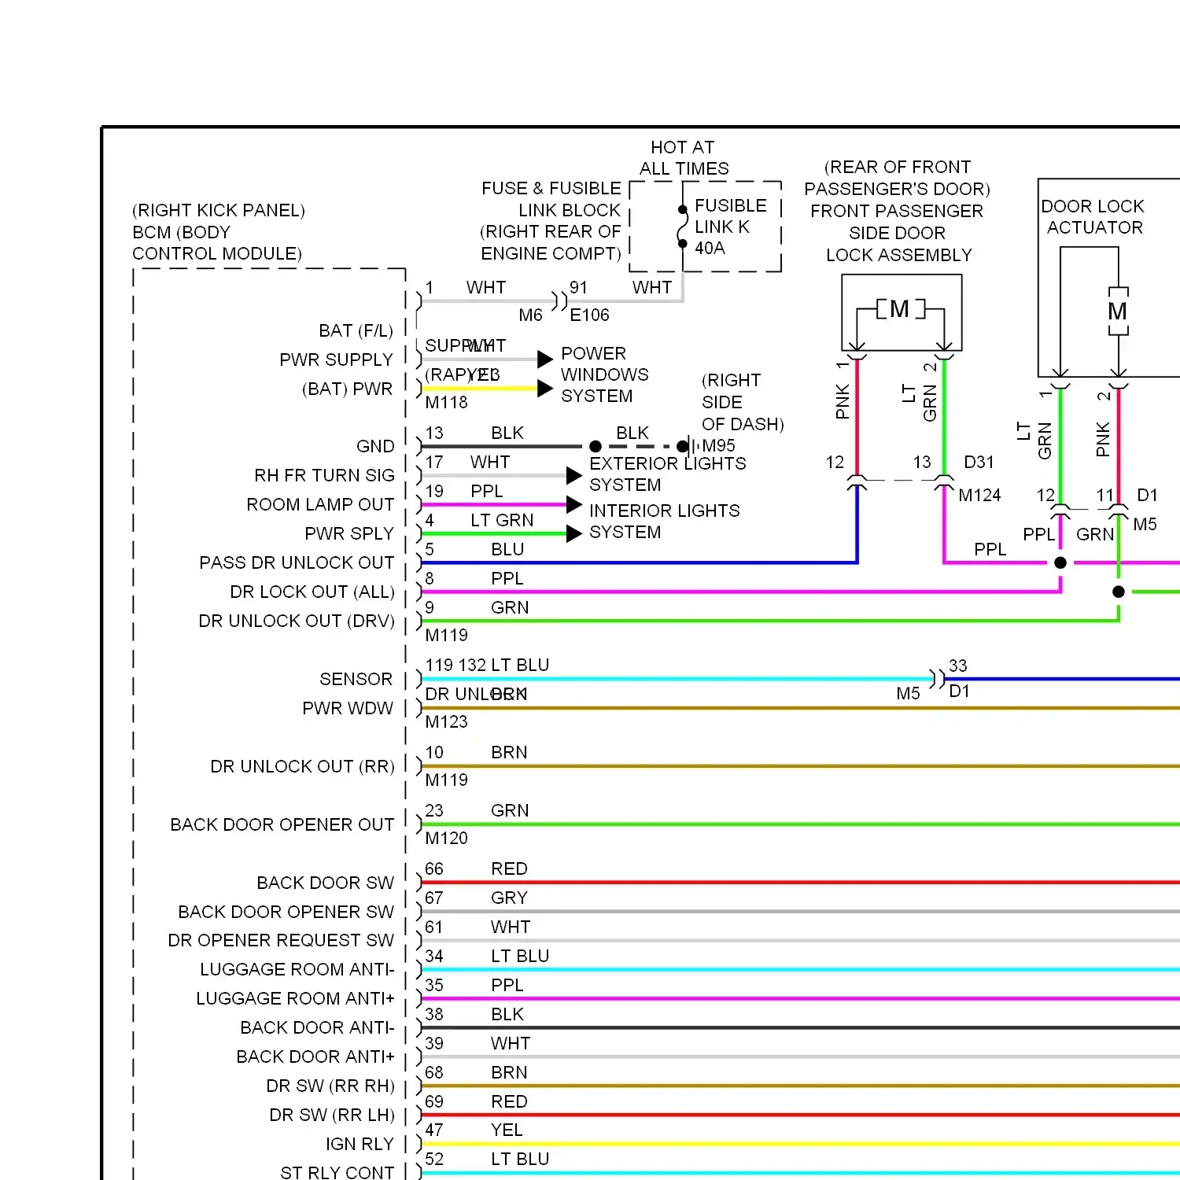Click the 'RH FR TURN SIG' label
Screen dimensions: 1180x1180
(x=324, y=475)
